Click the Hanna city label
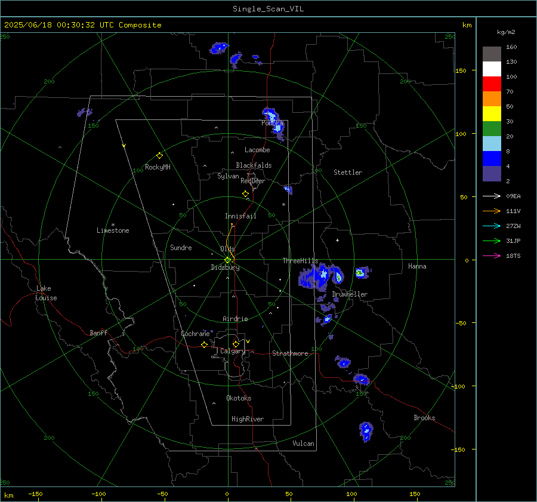The width and height of the screenshot is (537, 502). (417, 266)
